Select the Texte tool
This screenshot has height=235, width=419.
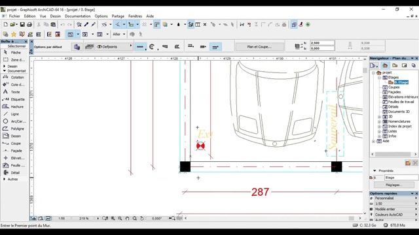[13, 91]
